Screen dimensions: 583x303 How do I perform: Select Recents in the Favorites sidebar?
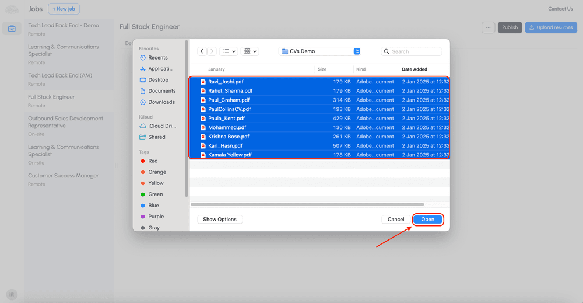coord(157,58)
